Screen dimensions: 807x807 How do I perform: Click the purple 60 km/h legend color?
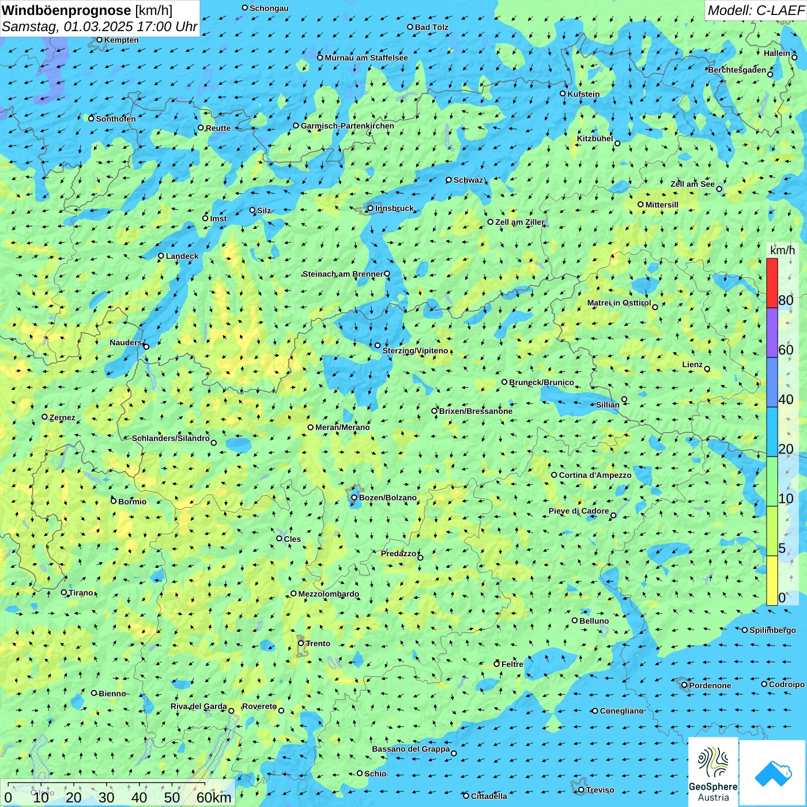(x=772, y=333)
